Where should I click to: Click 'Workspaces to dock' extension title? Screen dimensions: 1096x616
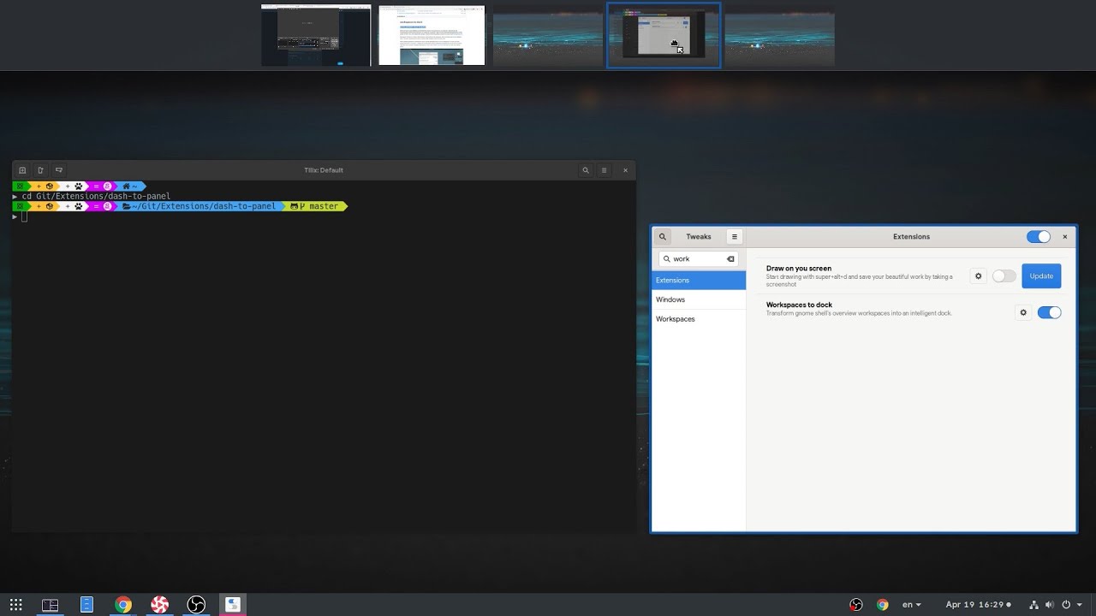pos(799,305)
